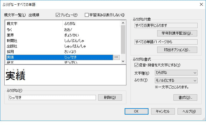This screenshot has height=125, width=206.
Task: Click the 書式 button
Action: (185, 98)
